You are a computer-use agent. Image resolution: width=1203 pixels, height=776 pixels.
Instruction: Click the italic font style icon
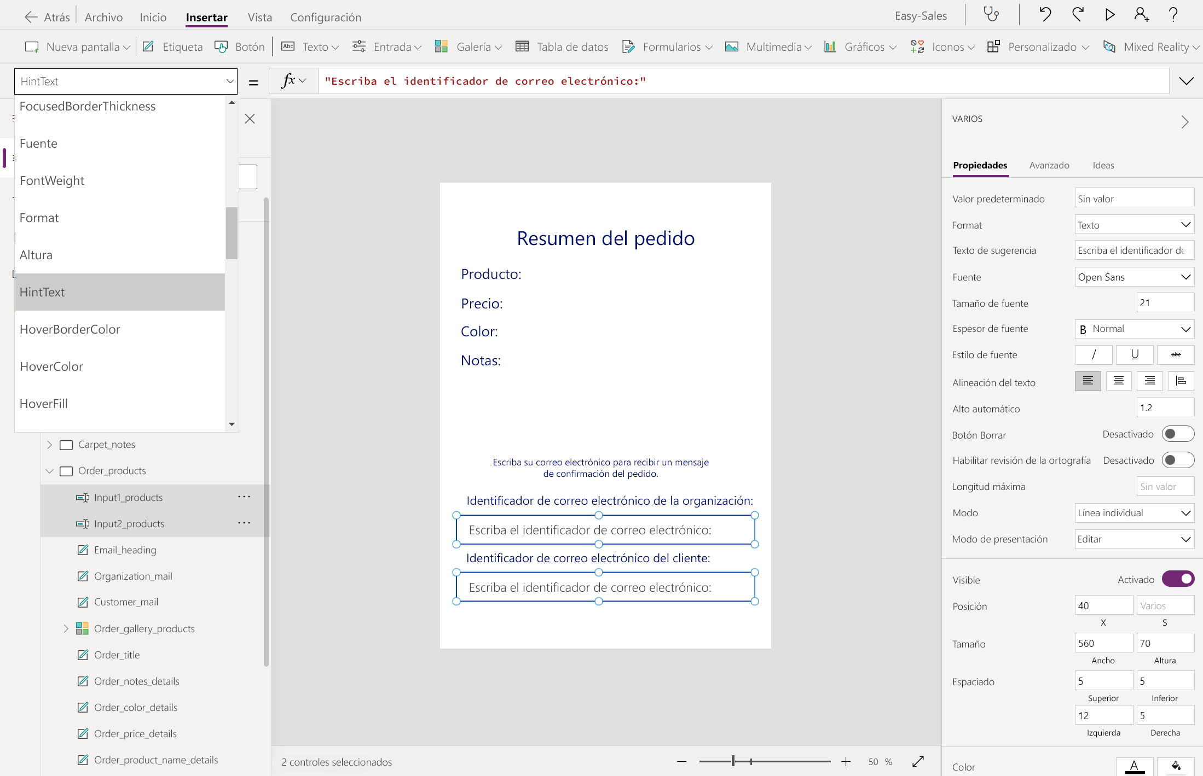point(1093,354)
